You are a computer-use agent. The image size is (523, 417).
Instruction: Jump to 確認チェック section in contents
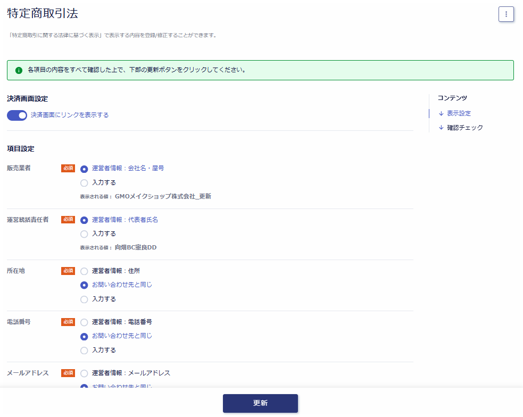tap(464, 128)
